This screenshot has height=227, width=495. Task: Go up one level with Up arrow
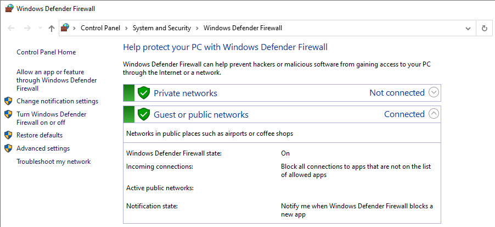[52, 28]
